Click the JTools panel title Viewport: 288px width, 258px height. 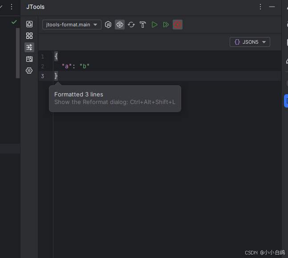(36, 7)
